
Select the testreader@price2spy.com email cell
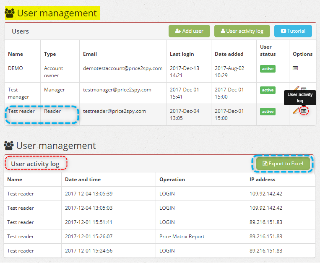114,111
